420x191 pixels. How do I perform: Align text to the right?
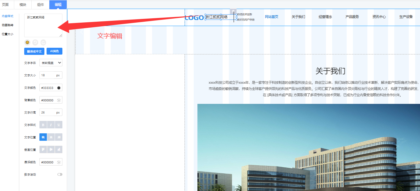point(59,137)
